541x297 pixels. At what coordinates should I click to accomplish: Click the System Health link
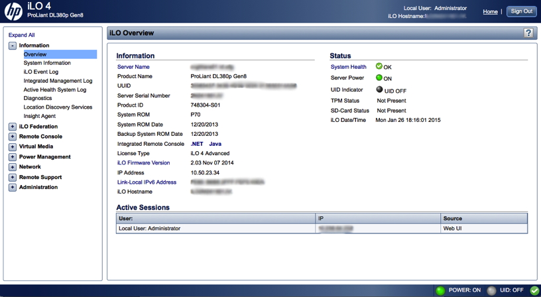click(x=349, y=67)
